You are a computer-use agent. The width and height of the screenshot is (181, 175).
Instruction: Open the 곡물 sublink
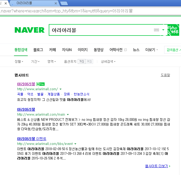click(x=20, y=94)
